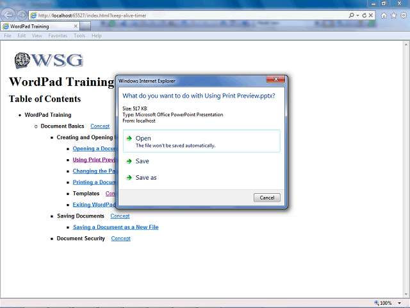Open the Favorites star icon
The image size is (410, 308).
coord(393,15)
